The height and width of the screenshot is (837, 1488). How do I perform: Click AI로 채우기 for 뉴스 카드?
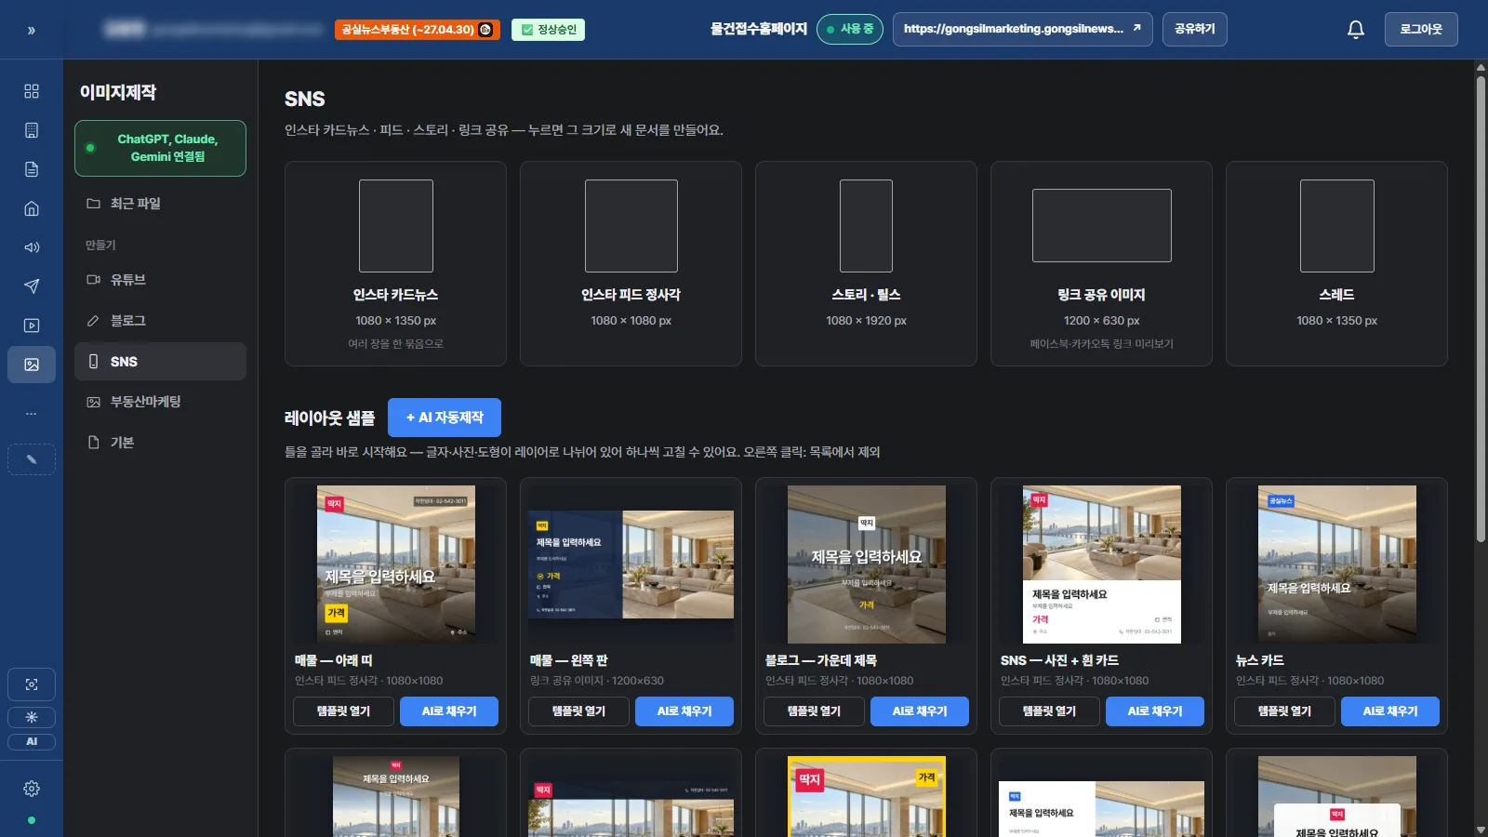click(x=1390, y=711)
